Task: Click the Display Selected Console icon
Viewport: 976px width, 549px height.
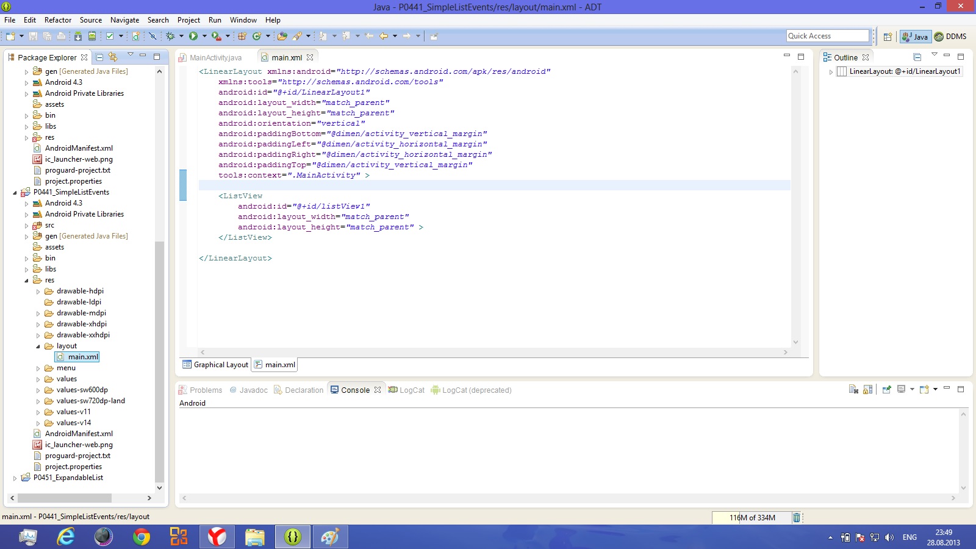Action: point(901,389)
